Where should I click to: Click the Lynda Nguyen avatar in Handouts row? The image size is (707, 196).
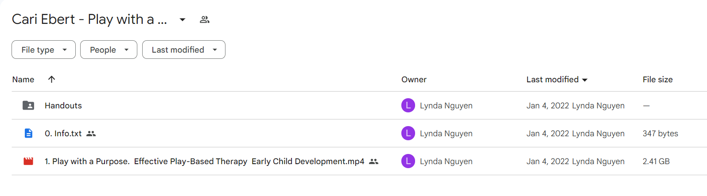point(408,105)
